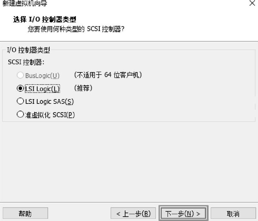
Task: Select the LSI Logic(L) radio button circle
Action: click(x=20, y=89)
